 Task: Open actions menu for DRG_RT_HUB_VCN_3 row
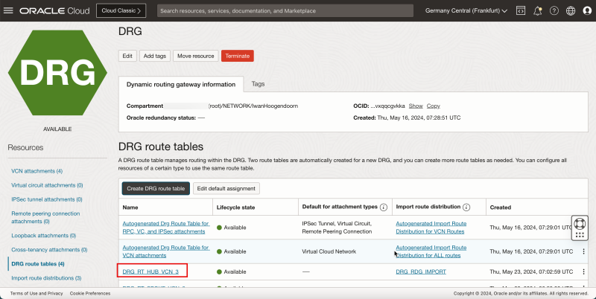coord(583,272)
